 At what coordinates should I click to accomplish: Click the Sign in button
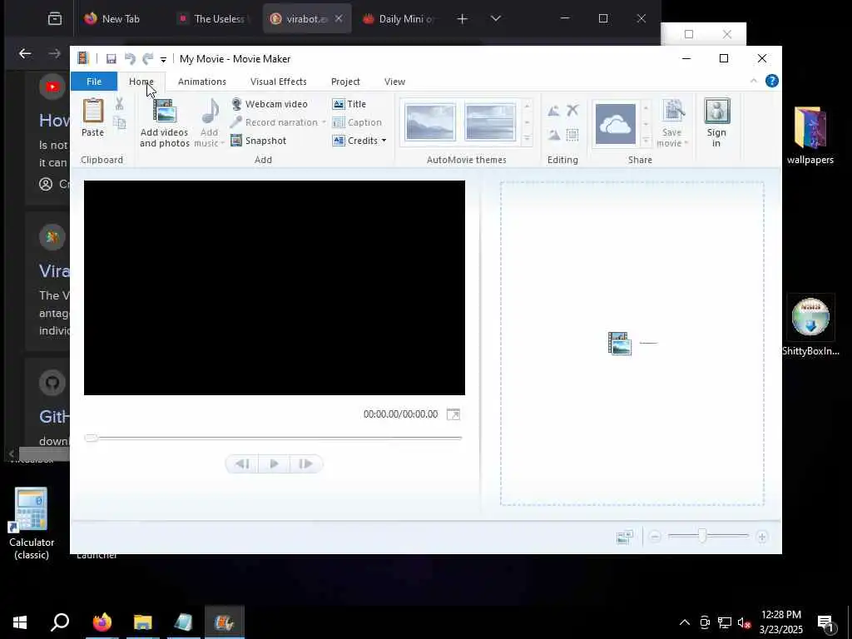[x=716, y=123]
